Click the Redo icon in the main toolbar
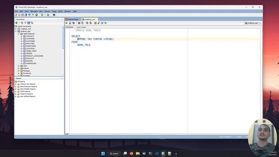Image resolution: width=279 pixels, height=157 pixels. point(33,15)
